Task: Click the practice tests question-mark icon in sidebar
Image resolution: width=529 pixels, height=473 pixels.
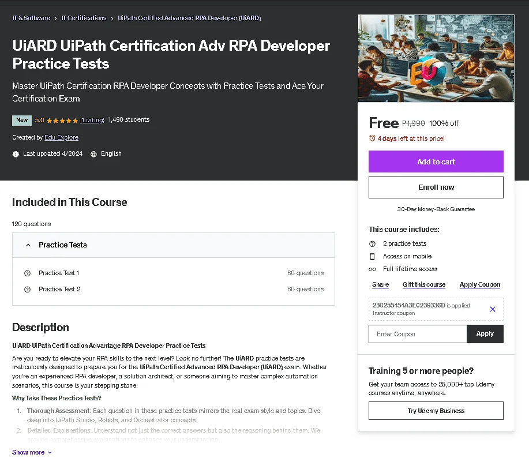Action: click(372, 243)
